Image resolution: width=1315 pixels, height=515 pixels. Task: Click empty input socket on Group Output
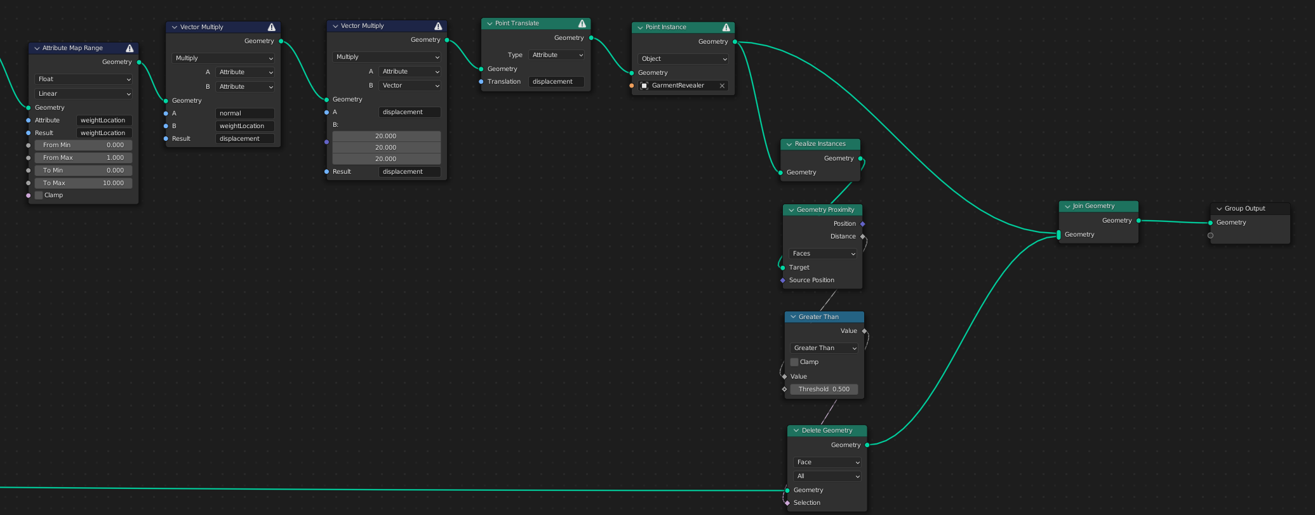1210,235
